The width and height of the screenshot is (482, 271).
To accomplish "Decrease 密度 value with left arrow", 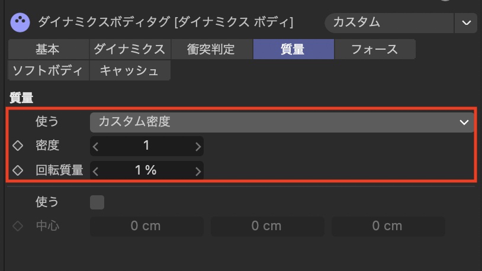I will (96, 146).
